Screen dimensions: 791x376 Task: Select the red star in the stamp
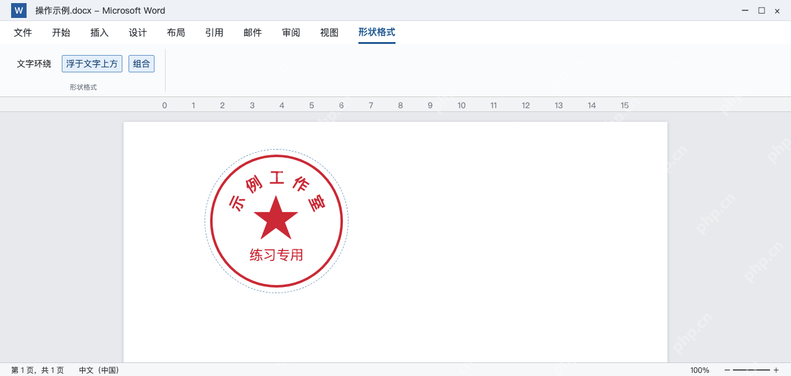click(276, 218)
